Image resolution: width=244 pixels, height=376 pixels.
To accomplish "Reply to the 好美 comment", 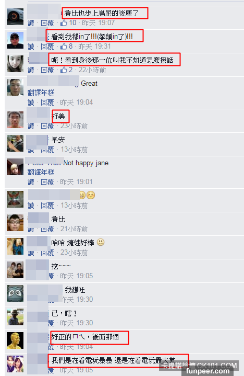I will click(x=47, y=126).
